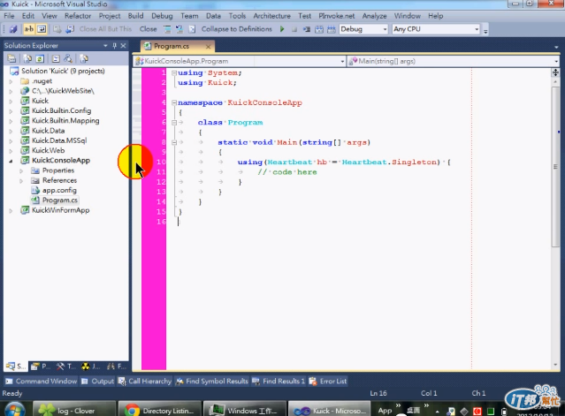Select the Kuick.Data.MSSql project

point(59,140)
